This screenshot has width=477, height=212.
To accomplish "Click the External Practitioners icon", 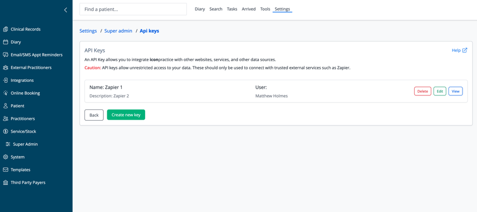I will 6,67.
